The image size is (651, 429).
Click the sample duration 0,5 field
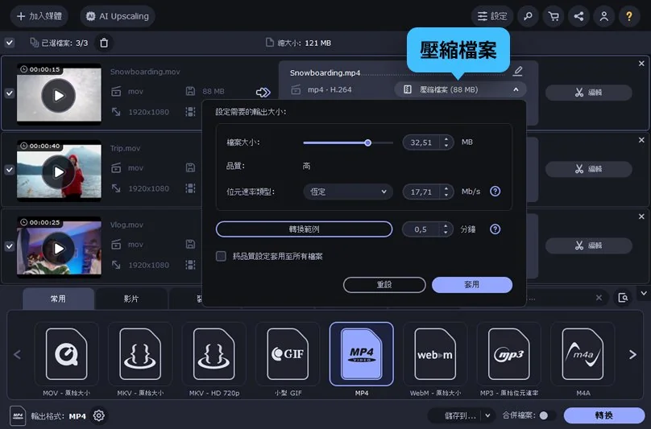pyautogui.click(x=421, y=229)
